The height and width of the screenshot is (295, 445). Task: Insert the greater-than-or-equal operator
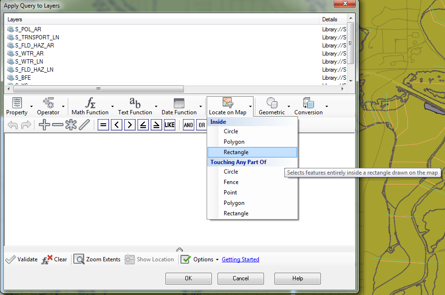(156, 125)
